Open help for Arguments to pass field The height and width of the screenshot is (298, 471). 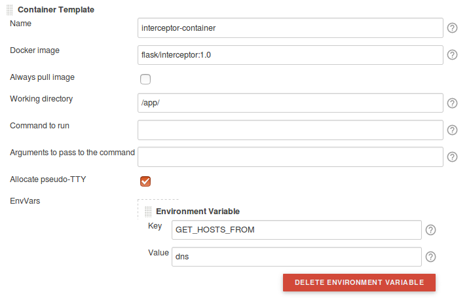[452, 157]
